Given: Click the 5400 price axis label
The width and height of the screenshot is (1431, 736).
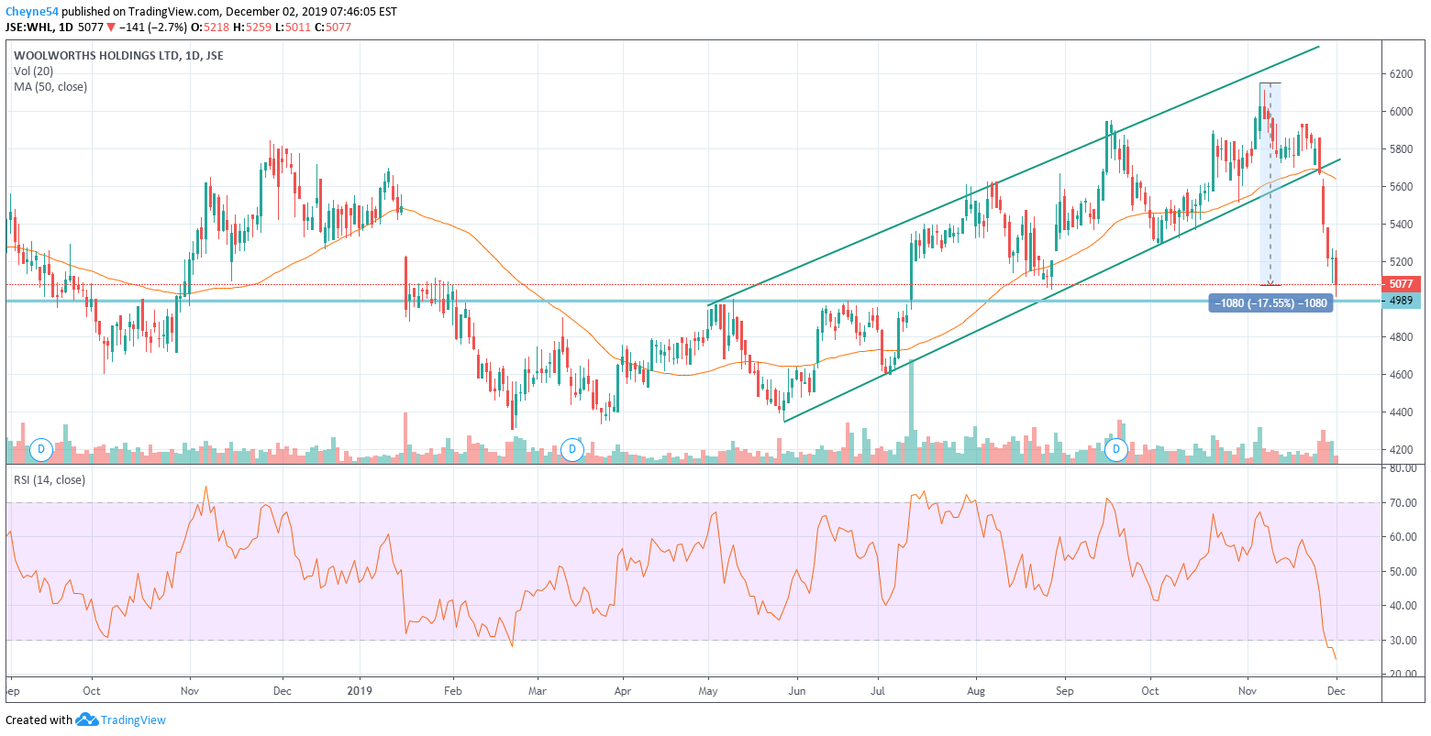Looking at the screenshot, I should click(x=1400, y=225).
